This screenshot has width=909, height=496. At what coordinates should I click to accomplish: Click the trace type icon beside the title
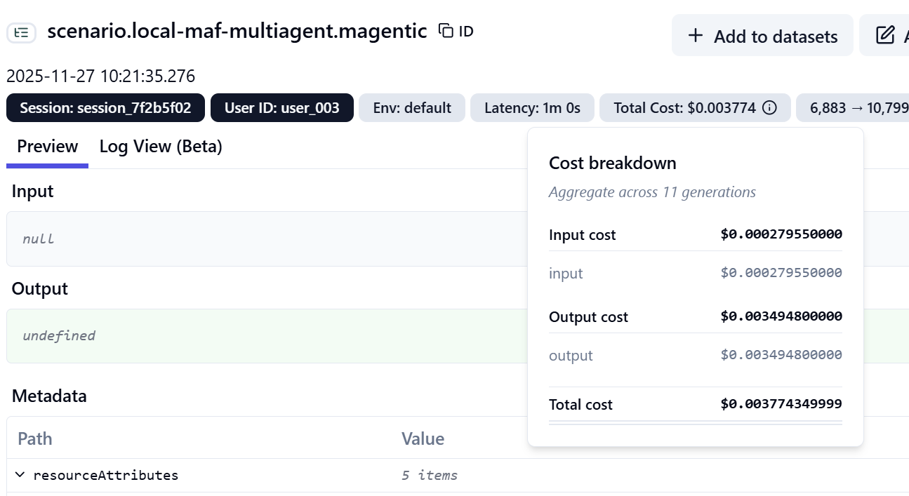21,32
